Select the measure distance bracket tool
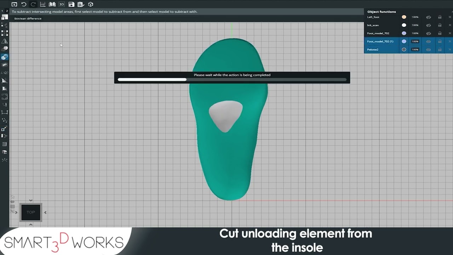 pos(5,112)
